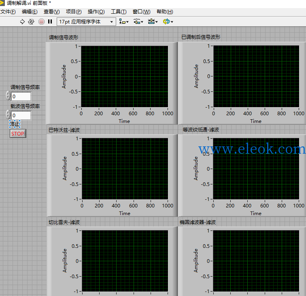Click the Amplitude axis label of 调制信号波形 graph
The width and height of the screenshot is (306, 296).
64,77
